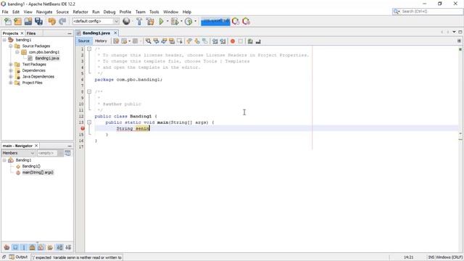Open the default config dropdown
Image resolution: width=464 pixels, height=261 pixels.
pyautogui.click(x=116, y=21)
